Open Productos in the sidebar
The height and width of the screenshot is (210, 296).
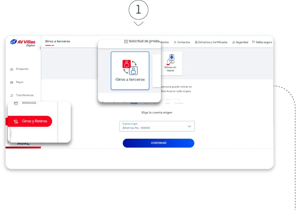(22, 69)
